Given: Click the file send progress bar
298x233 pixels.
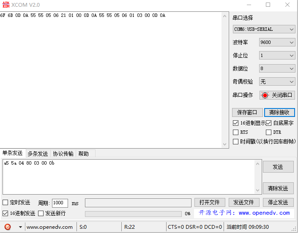Looking at the screenshot, I should click(x=133, y=214).
